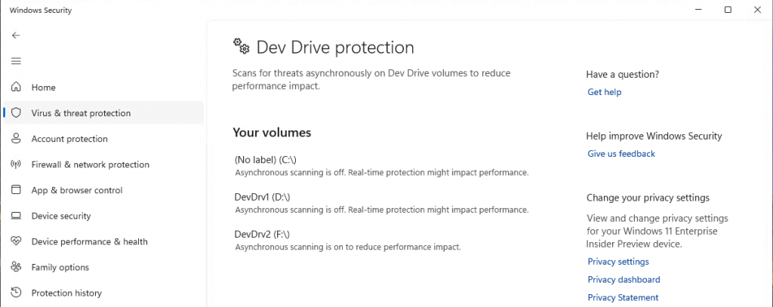Click the Firewall & network protection antenna icon
This screenshot has height=307, width=773.
(16, 164)
